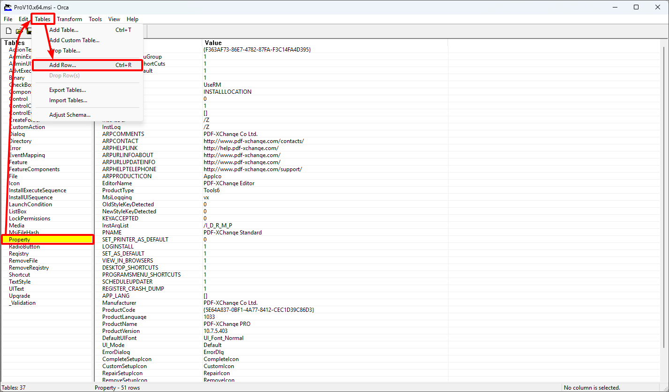This screenshot has width=669, height=392.
Task: Select the highlighted Property table
Action: pos(47,240)
